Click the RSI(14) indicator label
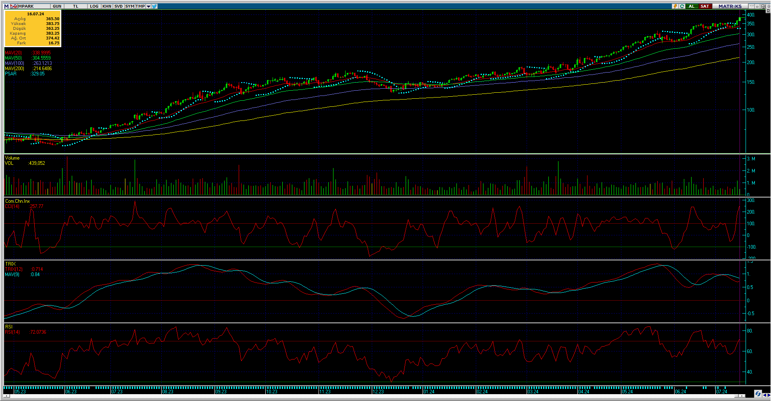 coord(12,332)
